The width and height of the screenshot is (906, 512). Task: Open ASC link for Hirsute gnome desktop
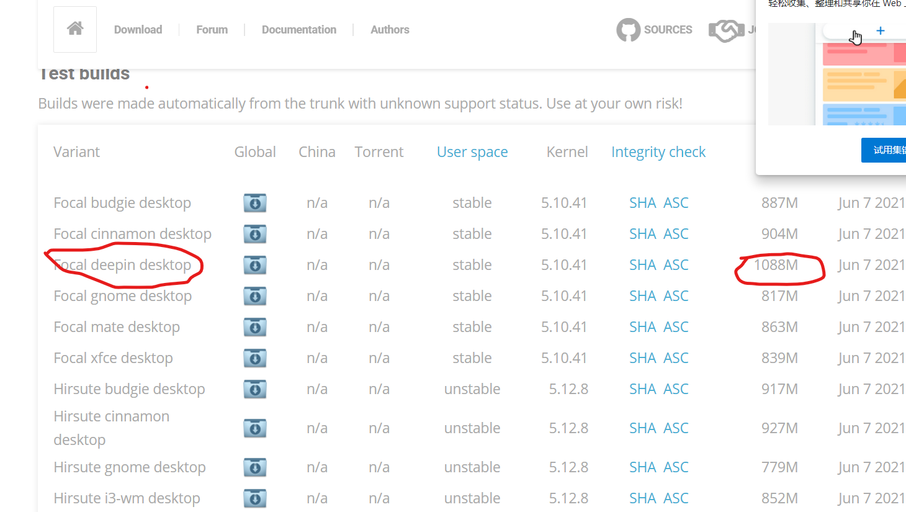coord(676,467)
